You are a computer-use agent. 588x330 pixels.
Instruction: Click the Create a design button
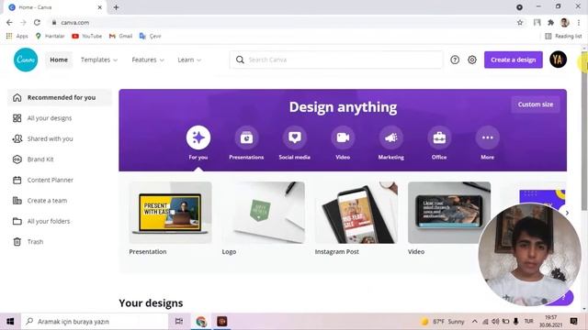pos(513,60)
